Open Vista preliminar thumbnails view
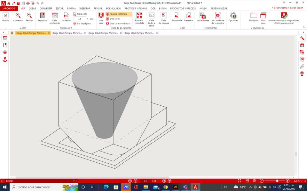 click(55, 18)
